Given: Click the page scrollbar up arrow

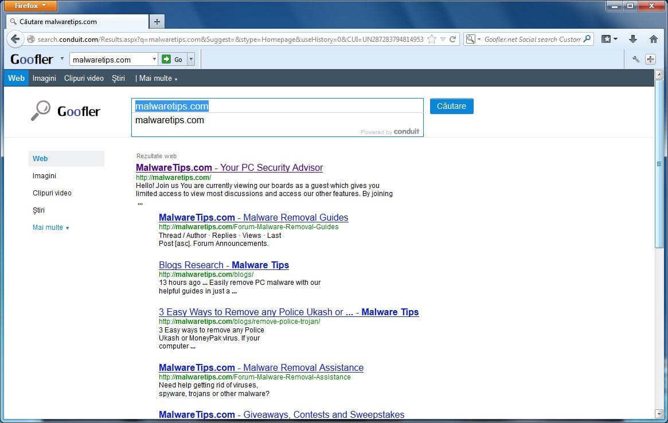Looking at the screenshot, I should [x=659, y=75].
